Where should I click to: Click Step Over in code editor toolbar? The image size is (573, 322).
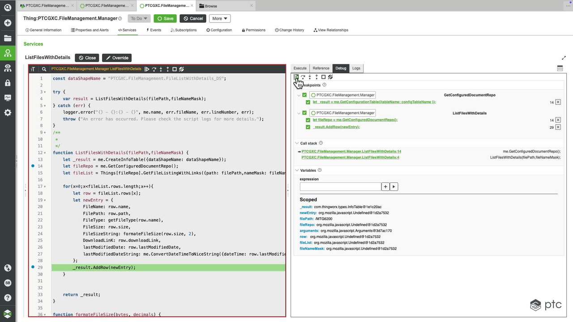click(x=154, y=69)
